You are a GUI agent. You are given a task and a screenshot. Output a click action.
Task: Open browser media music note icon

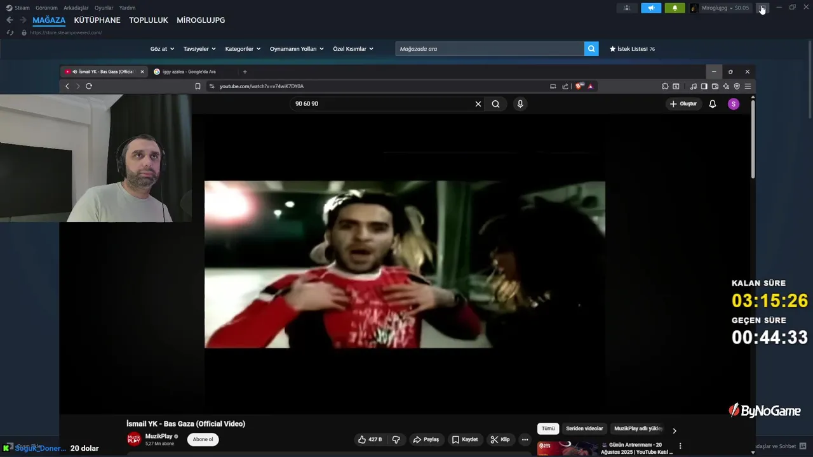tap(694, 86)
